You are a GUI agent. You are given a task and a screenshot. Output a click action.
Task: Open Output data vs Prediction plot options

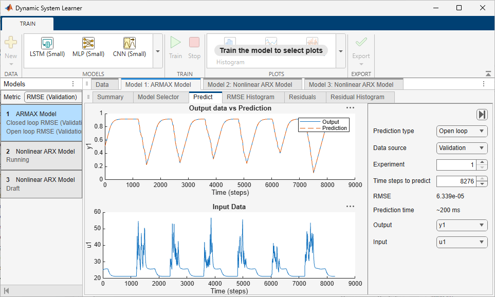(x=350, y=107)
